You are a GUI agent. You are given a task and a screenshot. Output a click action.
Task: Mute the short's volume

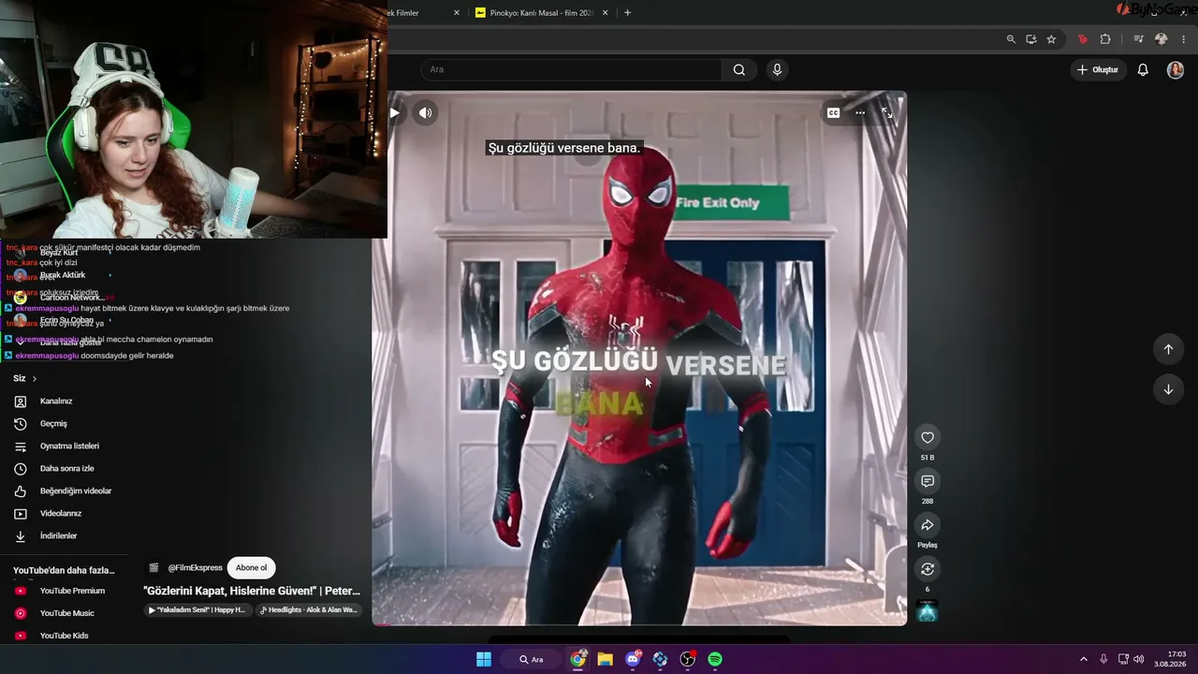tap(426, 113)
